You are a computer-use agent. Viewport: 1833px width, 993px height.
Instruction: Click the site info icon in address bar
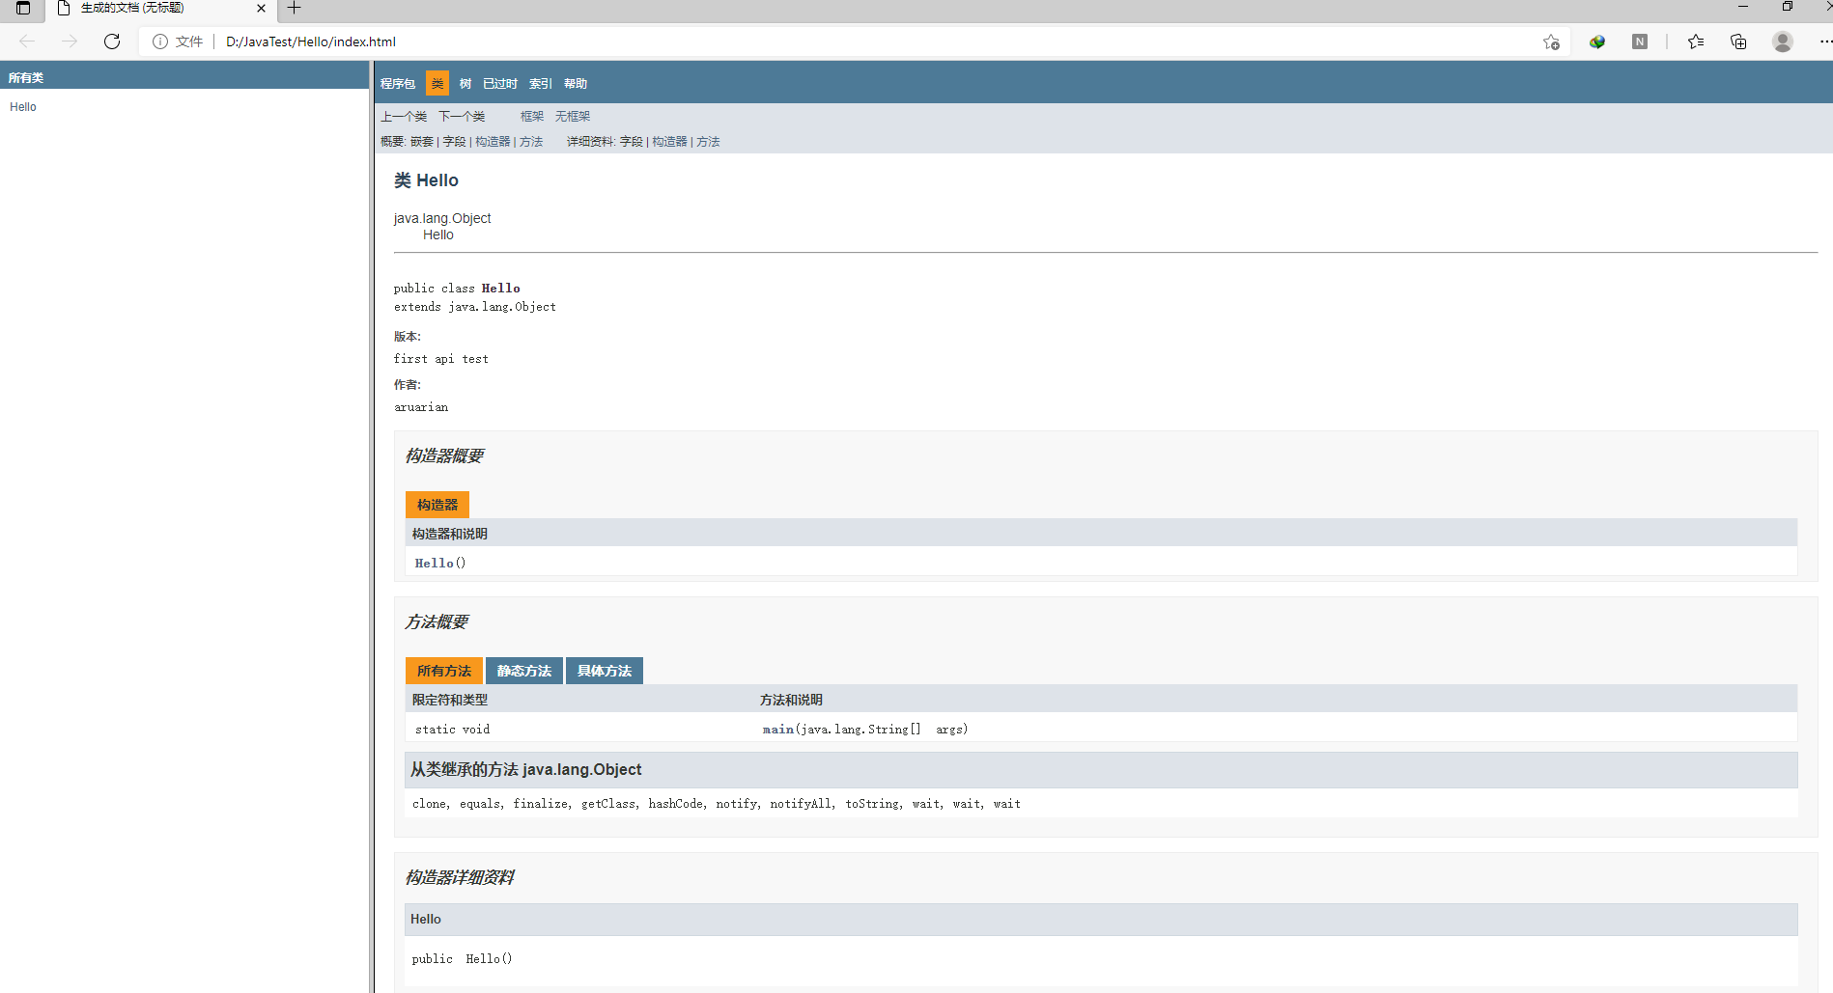click(x=160, y=41)
